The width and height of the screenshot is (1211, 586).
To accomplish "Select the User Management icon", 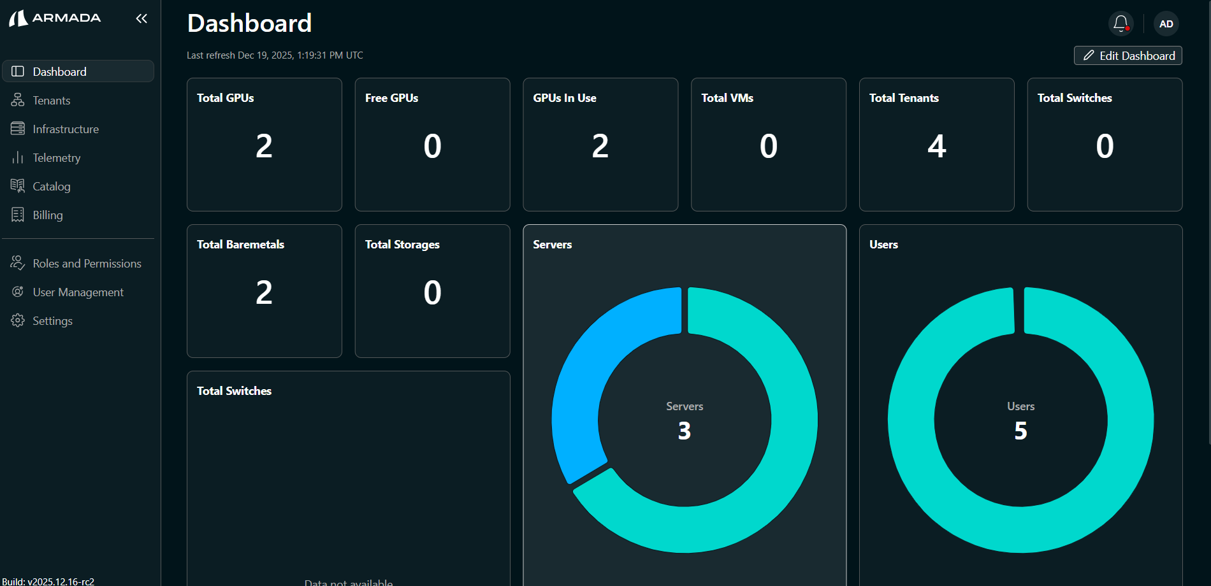I will 18,292.
